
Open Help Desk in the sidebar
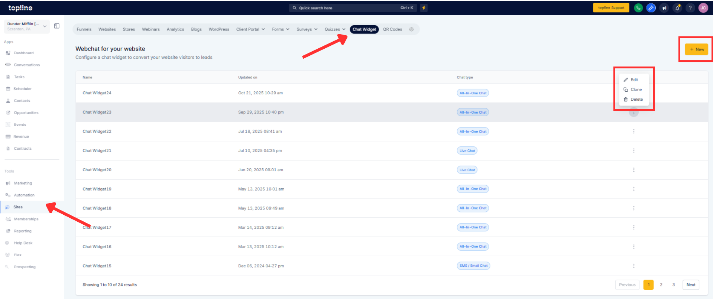coord(23,243)
